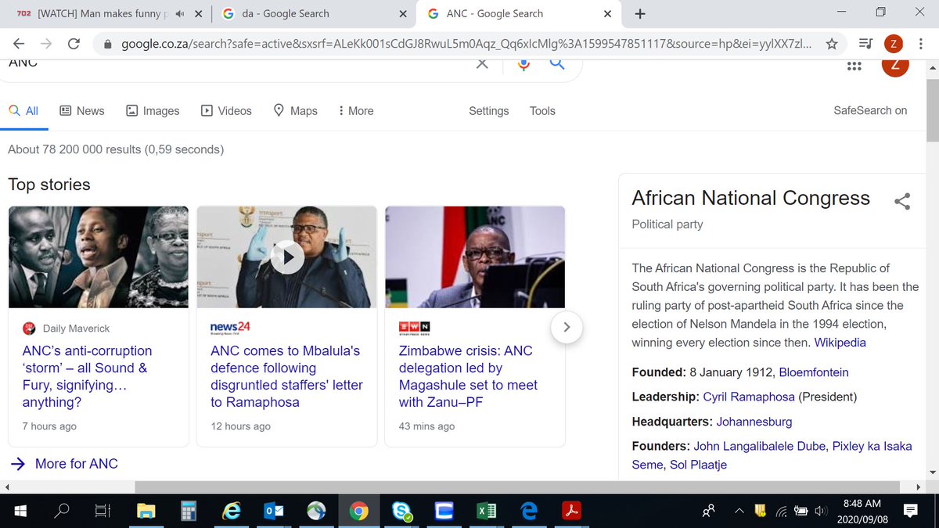Open File Explorer from the taskbar

pyautogui.click(x=146, y=511)
